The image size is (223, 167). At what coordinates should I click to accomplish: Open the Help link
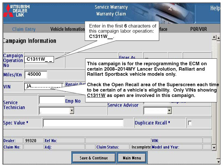tap(215, 8)
